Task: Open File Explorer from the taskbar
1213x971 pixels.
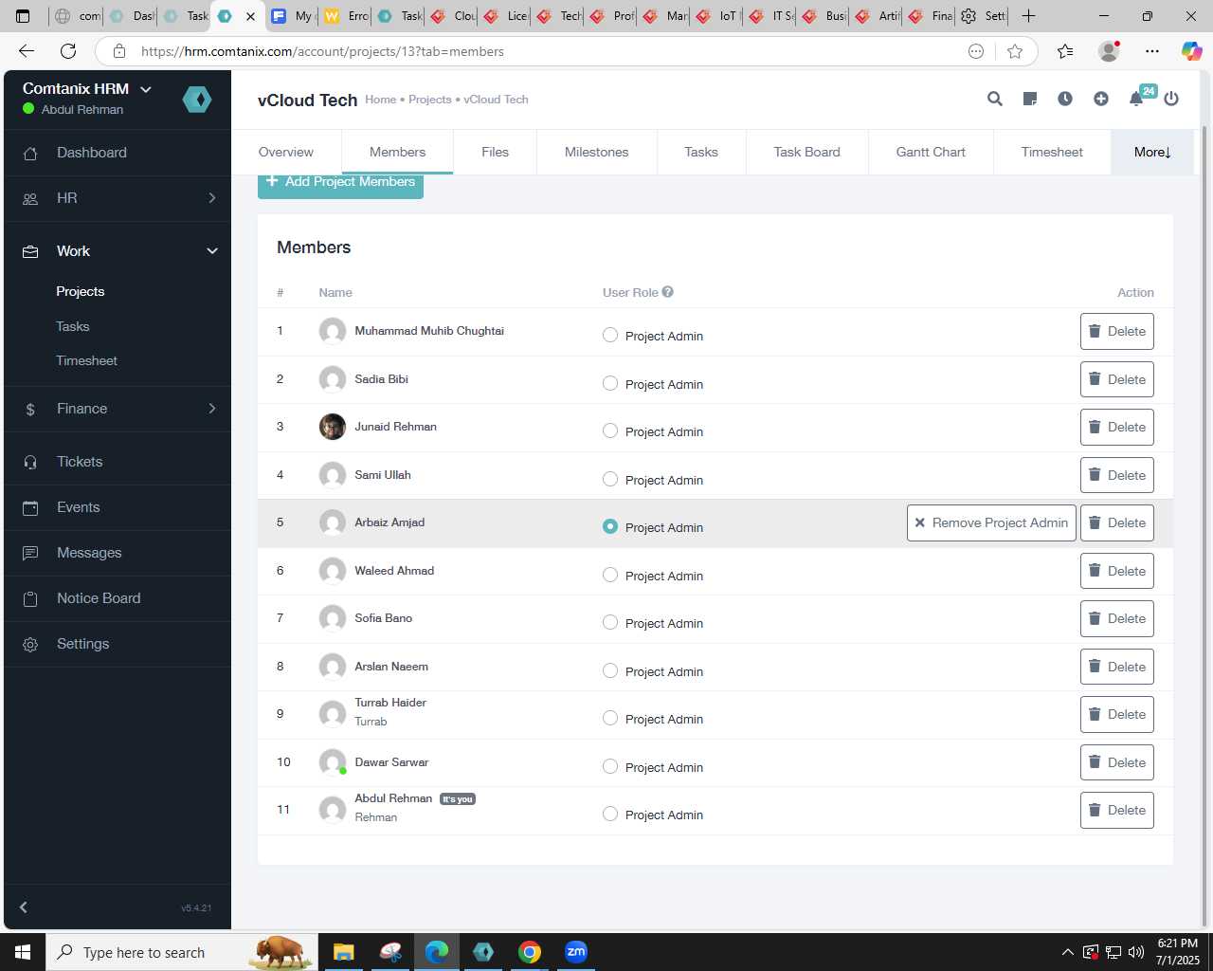Action: [x=343, y=952]
